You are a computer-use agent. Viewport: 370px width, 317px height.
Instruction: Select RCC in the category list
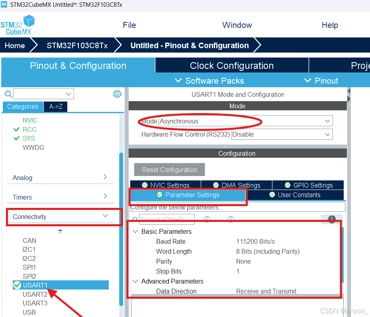[29, 129]
